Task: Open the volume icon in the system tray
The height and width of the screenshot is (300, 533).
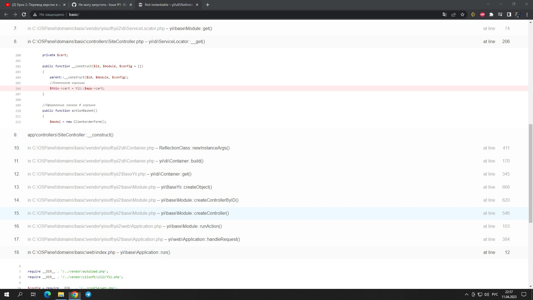Action: tap(487, 294)
